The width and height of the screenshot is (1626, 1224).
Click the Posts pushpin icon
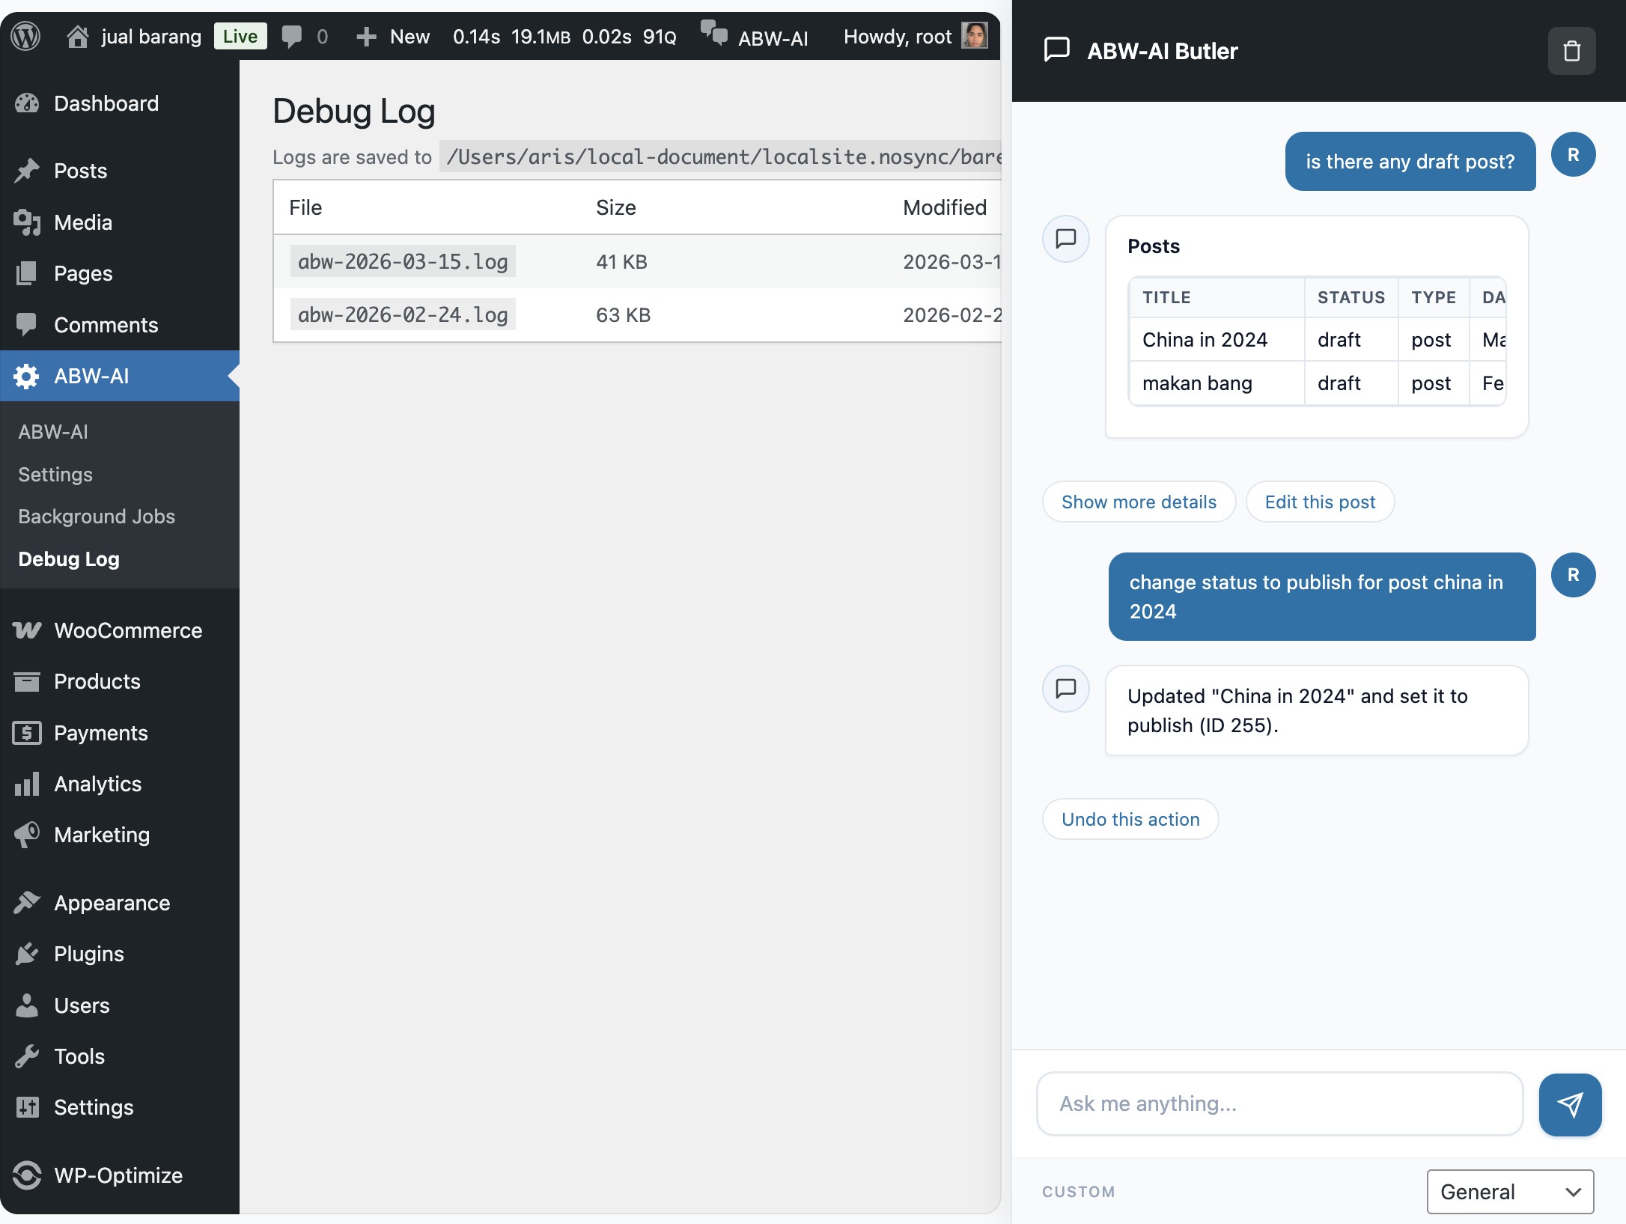[x=27, y=171]
